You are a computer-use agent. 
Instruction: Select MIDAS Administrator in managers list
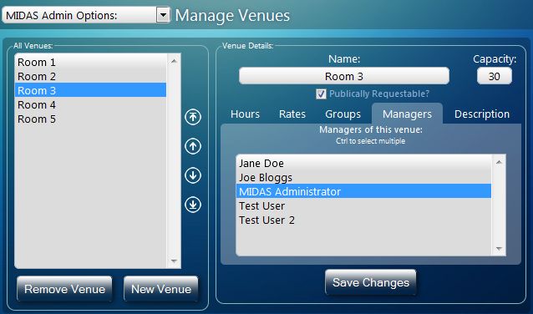pos(363,191)
